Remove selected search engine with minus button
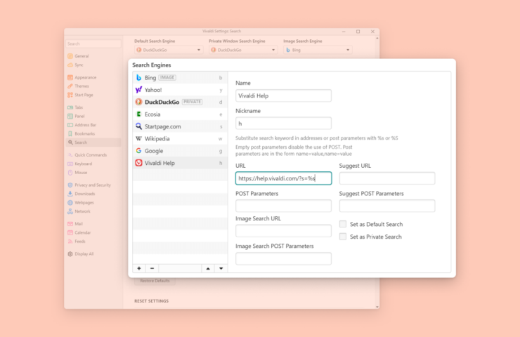The height and width of the screenshot is (337, 520). [152, 268]
